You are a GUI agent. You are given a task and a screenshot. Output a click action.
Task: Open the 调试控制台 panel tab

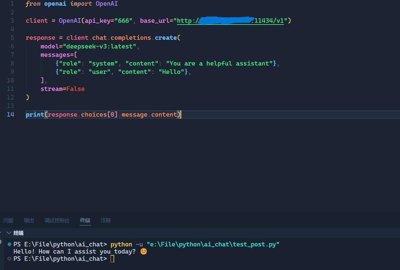(x=57, y=220)
